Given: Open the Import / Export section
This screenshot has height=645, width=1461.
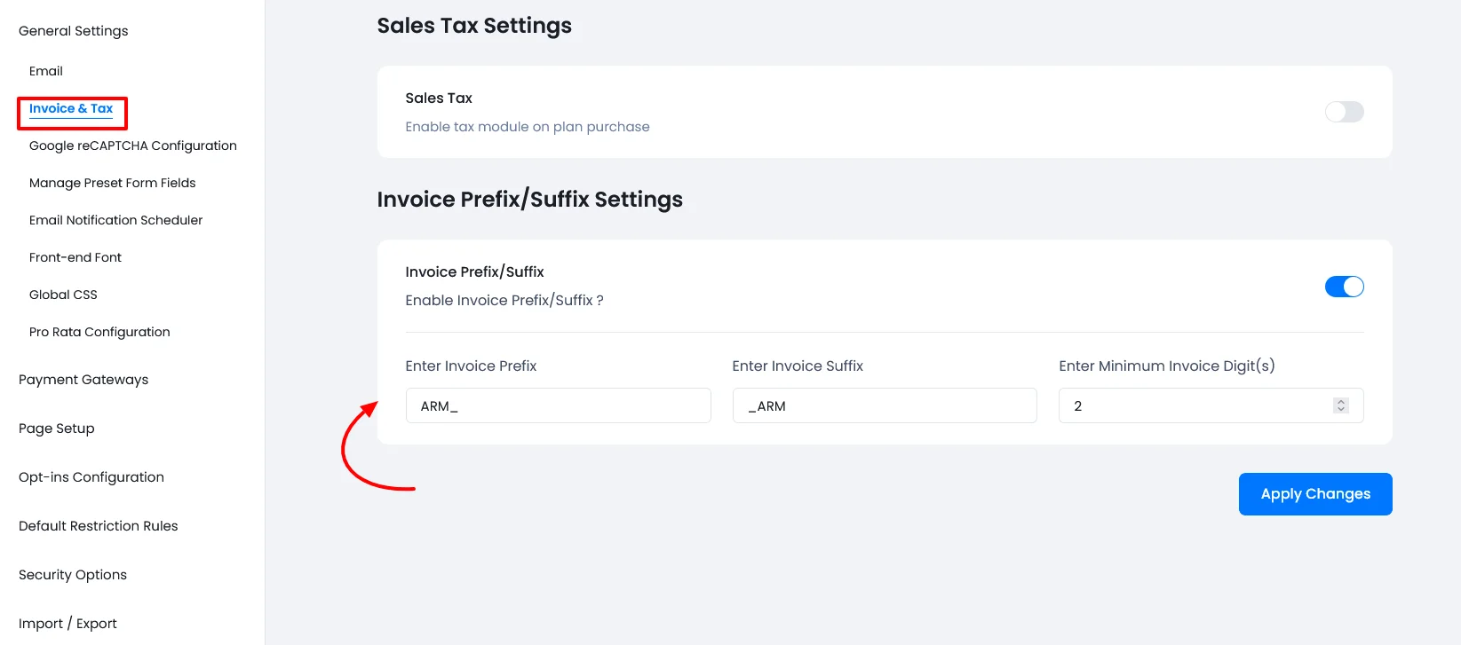Looking at the screenshot, I should point(67,624).
